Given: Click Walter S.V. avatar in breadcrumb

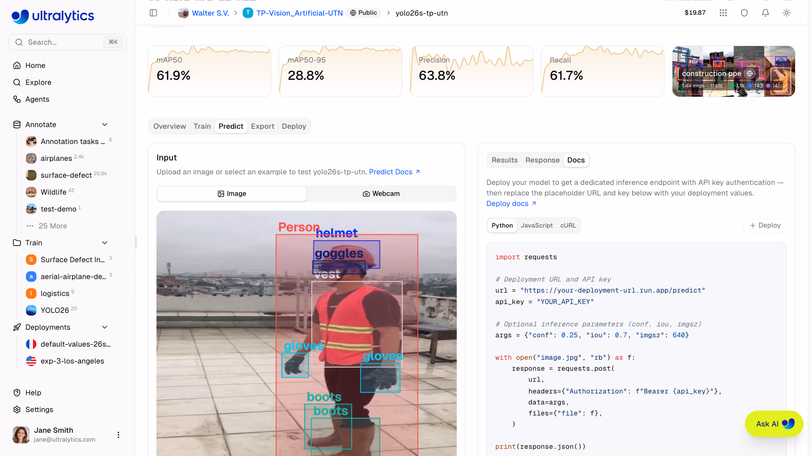Looking at the screenshot, I should [x=184, y=13].
